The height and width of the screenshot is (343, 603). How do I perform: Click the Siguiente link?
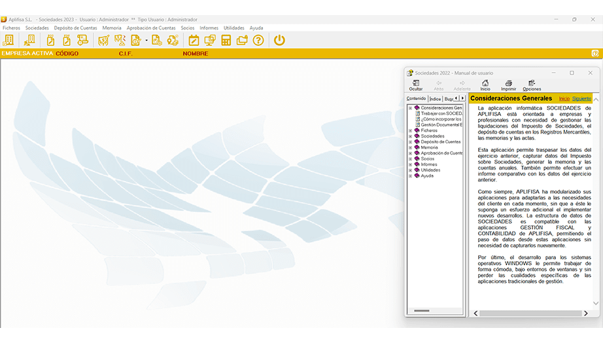click(581, 98)
